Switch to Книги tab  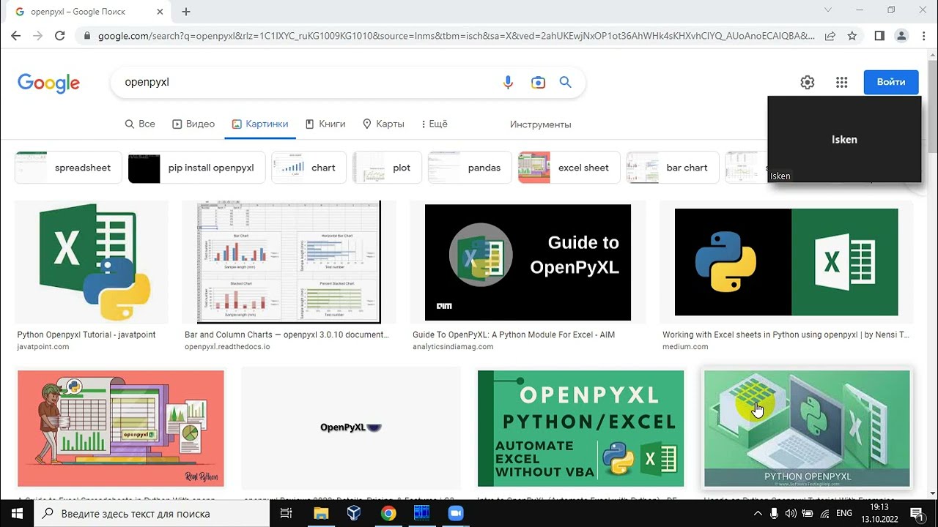(325, 124)
